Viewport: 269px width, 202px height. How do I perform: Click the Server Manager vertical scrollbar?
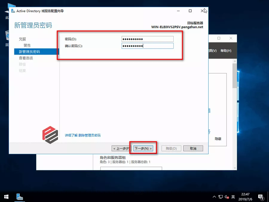click(x=235, y=114)
